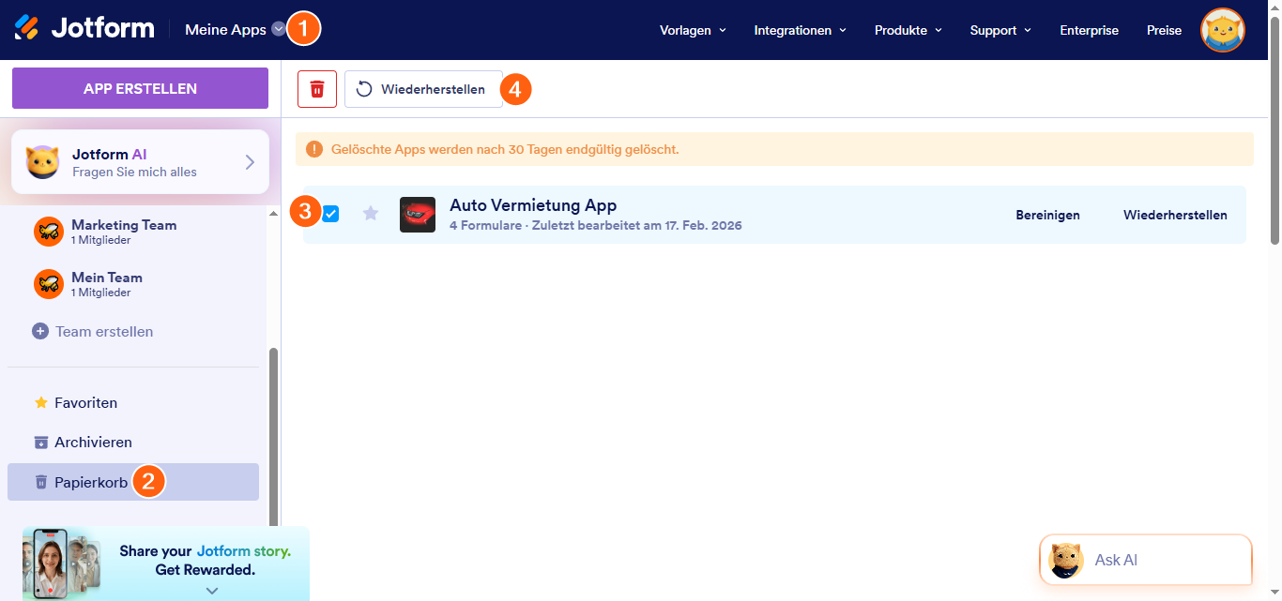Click the red trash delete icon
This screenshot has width=1282, height=601.
click(x=317, y=89)
